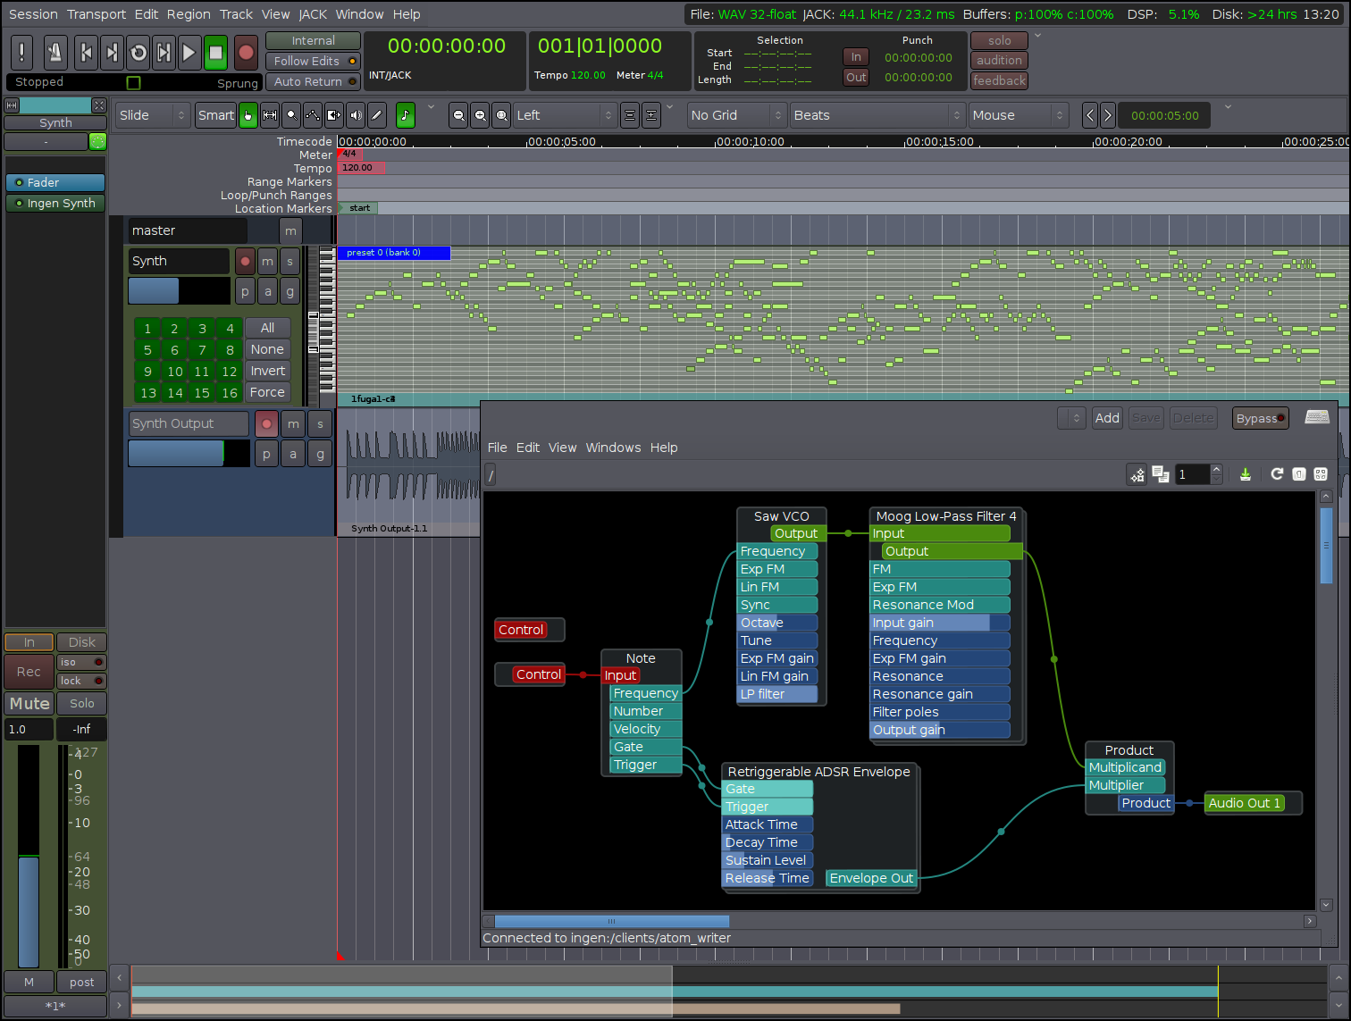
Task: Toggle loop playback transport icon
Action: tap(138, 53)
